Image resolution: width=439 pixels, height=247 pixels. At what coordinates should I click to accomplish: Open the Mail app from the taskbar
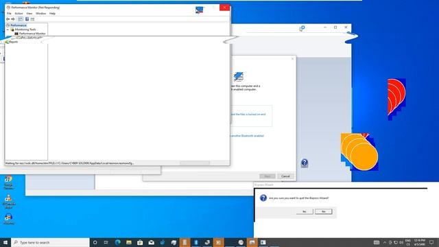pos(151,242)
